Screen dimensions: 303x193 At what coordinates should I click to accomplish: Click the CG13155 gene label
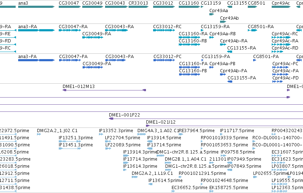coord(237,3)
